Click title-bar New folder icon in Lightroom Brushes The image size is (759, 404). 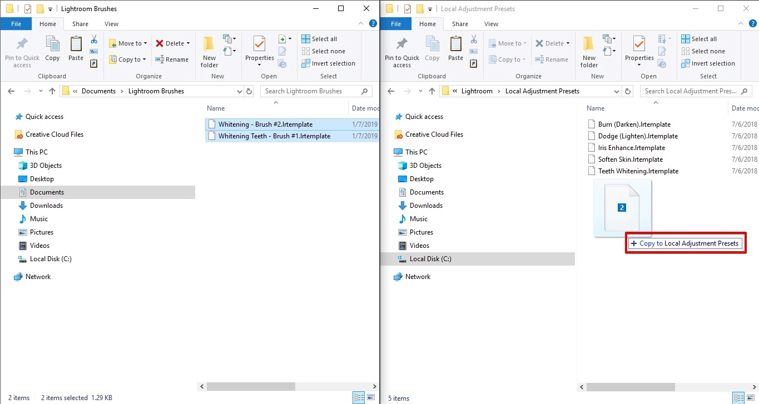tap(39, 9)
